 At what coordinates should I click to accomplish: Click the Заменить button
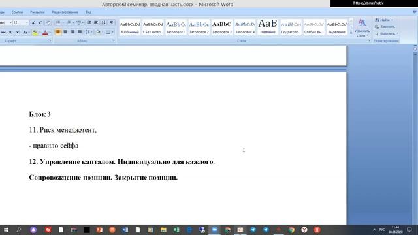coord(385,27)
